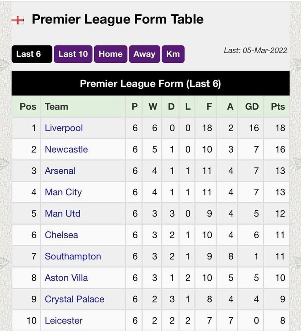
Task: Click the GD column header
Action: 252,107
